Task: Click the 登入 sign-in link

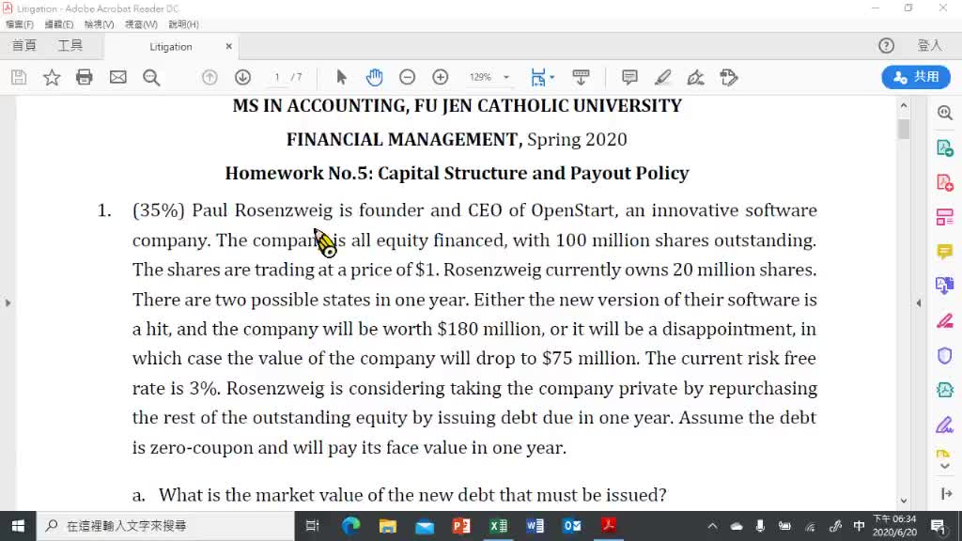Action: pyautogui.click(x=929, y=46)
